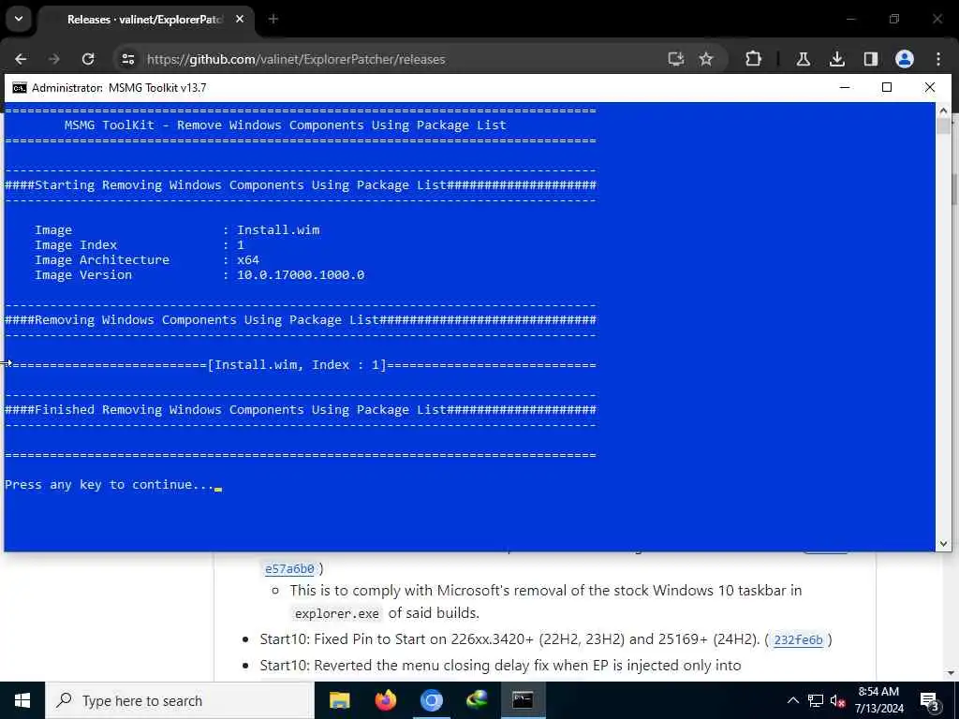Screen dimensions: 959x719
Task: Click 'Install.wim' image value text
Action: pos(278,230)
